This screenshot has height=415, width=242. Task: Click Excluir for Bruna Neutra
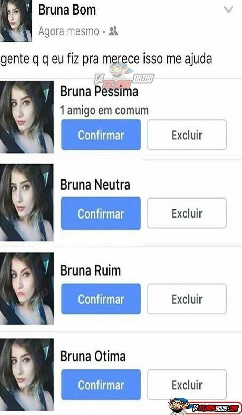point(187,213)
